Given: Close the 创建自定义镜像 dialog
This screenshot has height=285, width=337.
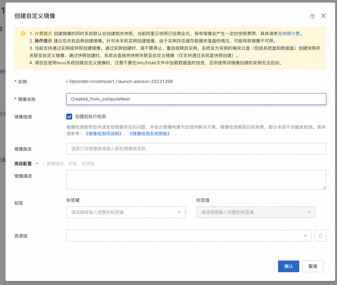Looking at the screenshot, I should [323, 16].
